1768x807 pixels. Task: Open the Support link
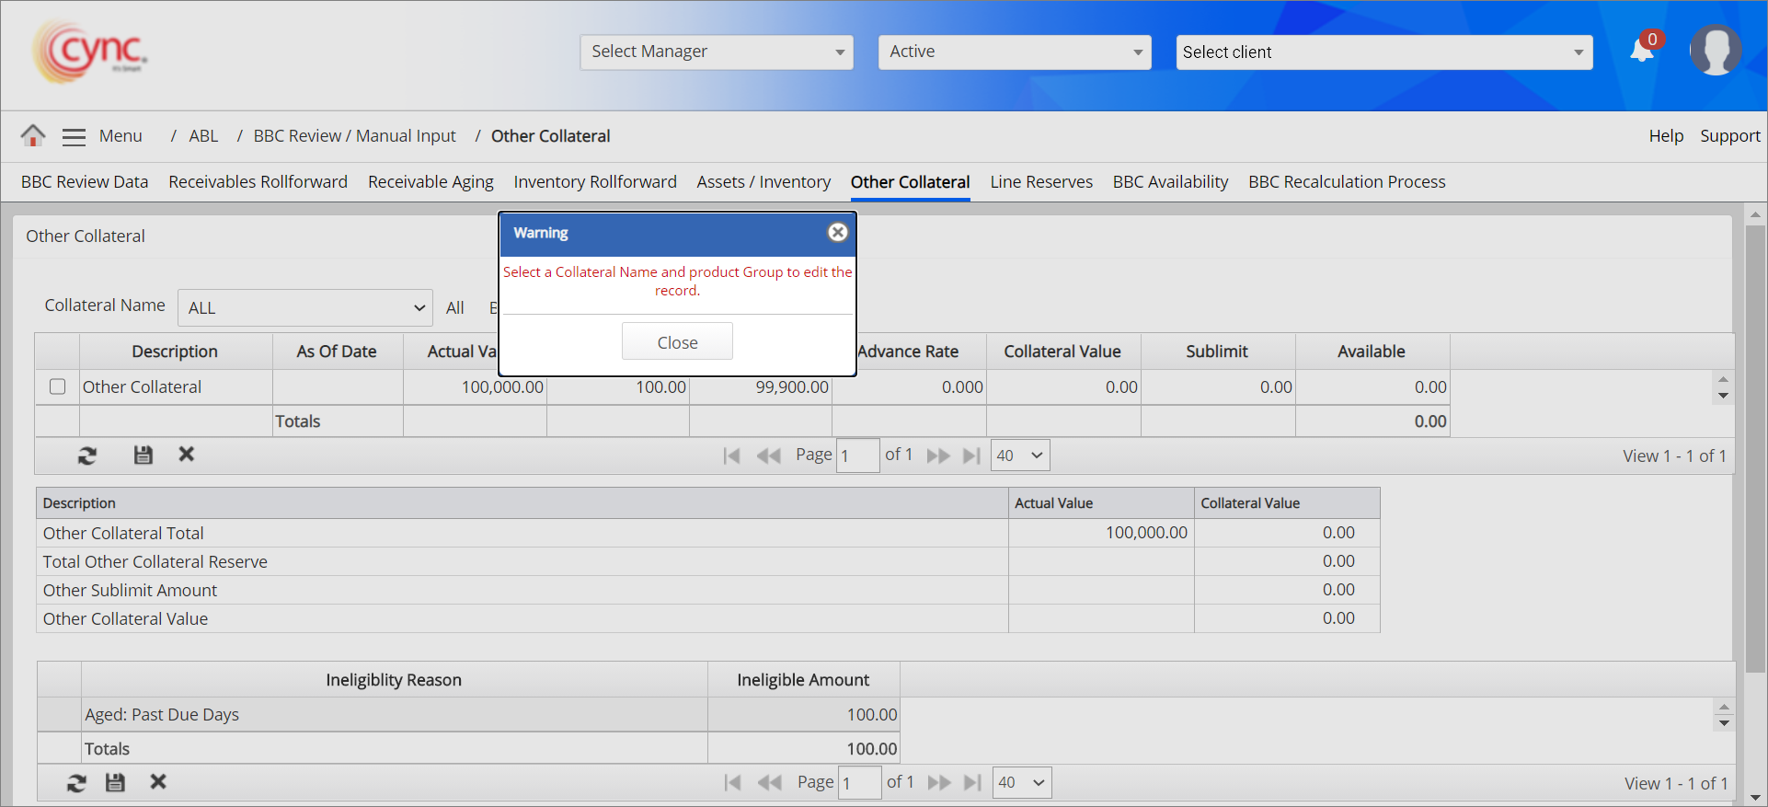pyautogui.click(x=1729, y=136)
